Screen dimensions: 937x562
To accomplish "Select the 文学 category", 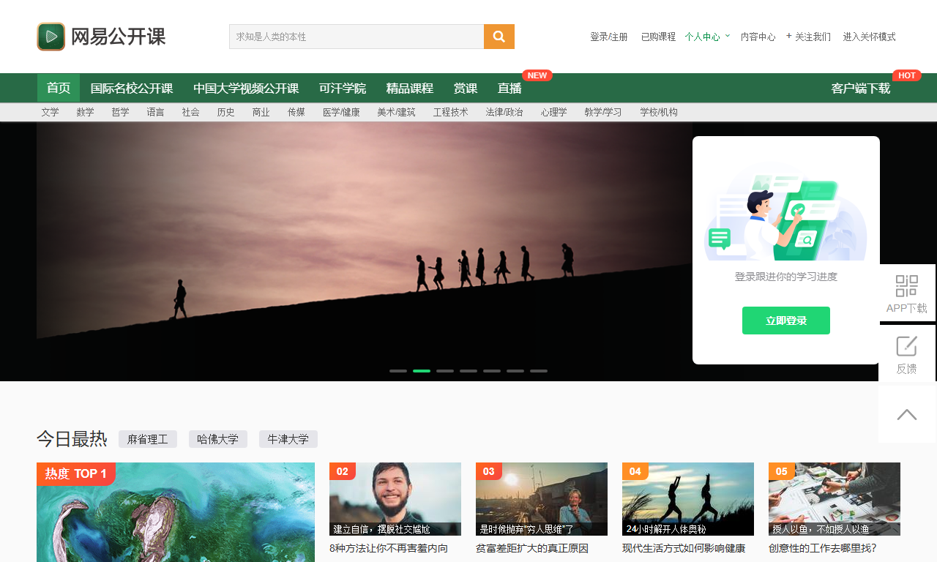I will tap(51, 112).
